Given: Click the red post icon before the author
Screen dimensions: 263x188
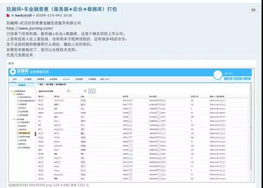Looking at the screenshot, I should point(8,16).
